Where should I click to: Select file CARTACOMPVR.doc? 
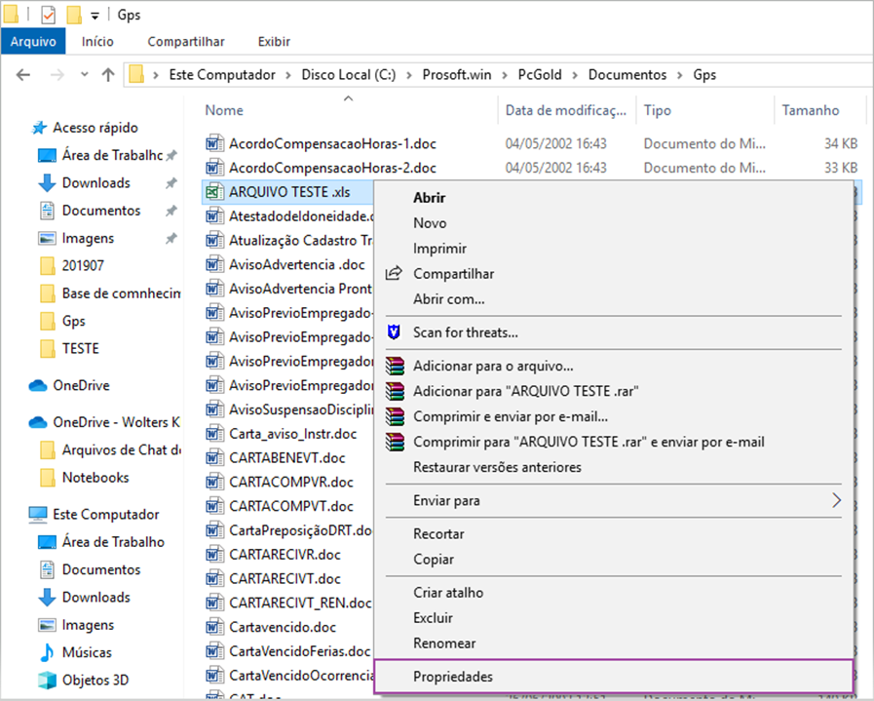click(291, 482)
